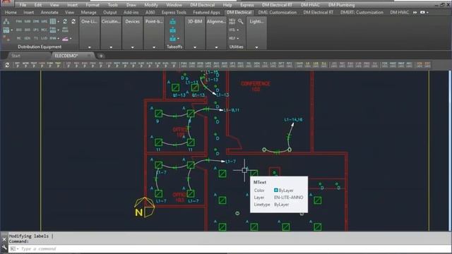
Task: Expand the Devices ribbon panel
Action: point(132,47)
